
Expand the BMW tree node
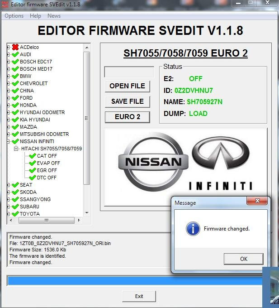coord(8,76)
